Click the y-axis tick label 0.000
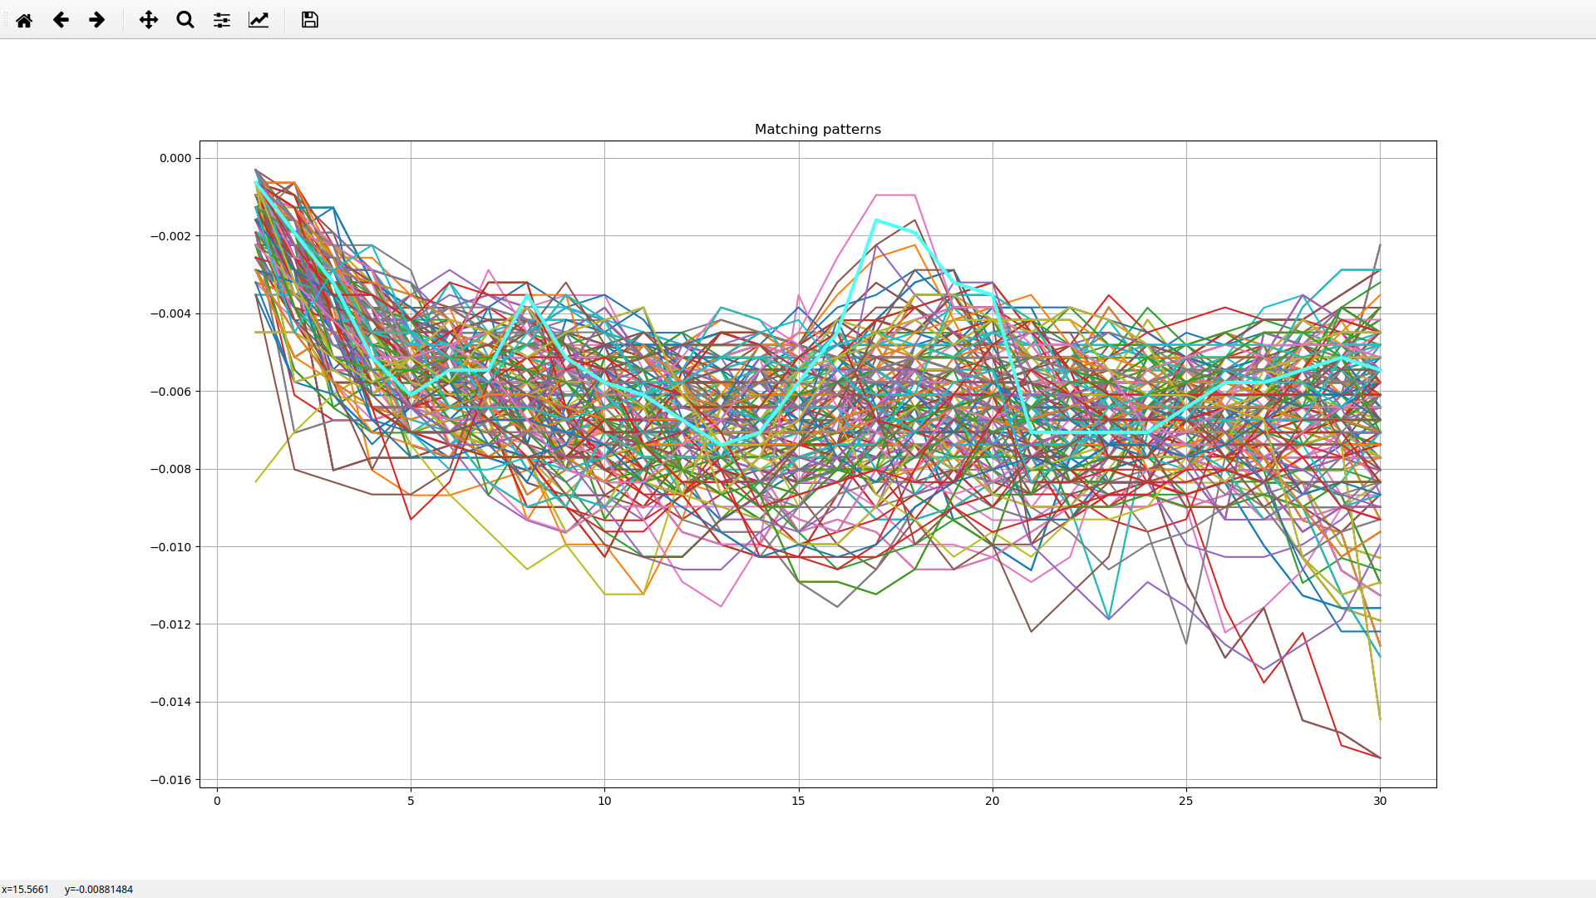Screen dimensions: 1596x898 [x=175, y=158]
